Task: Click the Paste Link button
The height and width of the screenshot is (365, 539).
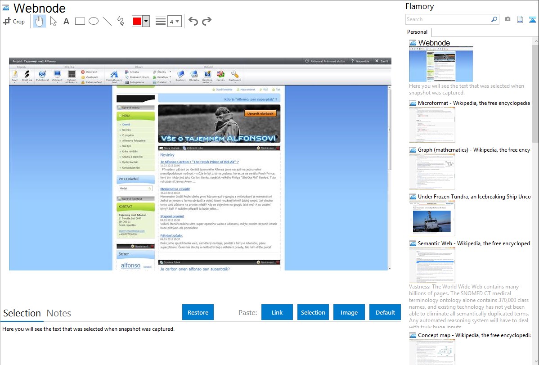Action: point(277,312)
